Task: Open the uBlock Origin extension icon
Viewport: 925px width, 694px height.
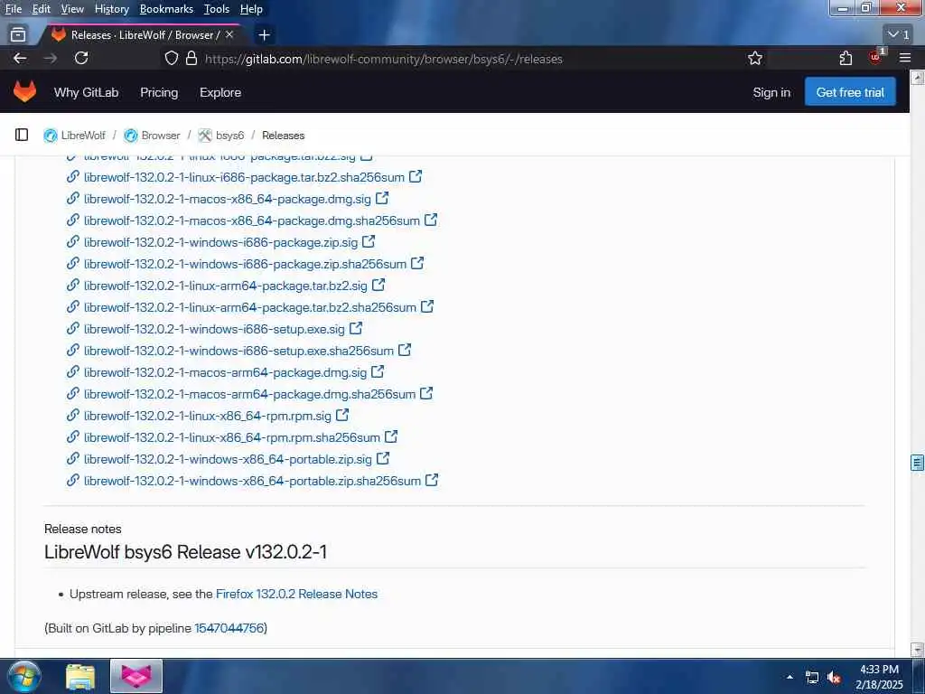Action: [x=876, y=57]
